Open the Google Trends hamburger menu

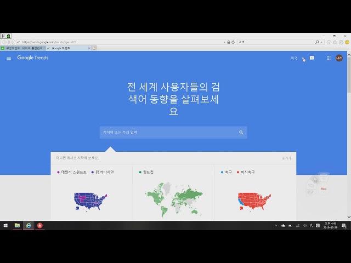click(9, 59)
